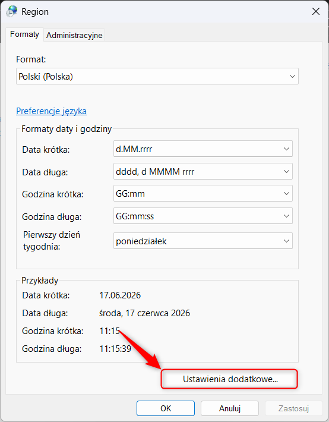Open the Format Polski (Polska) dropdown
Image resolution: width=329 pixels, height=422 pixels.
coord(157,77)
